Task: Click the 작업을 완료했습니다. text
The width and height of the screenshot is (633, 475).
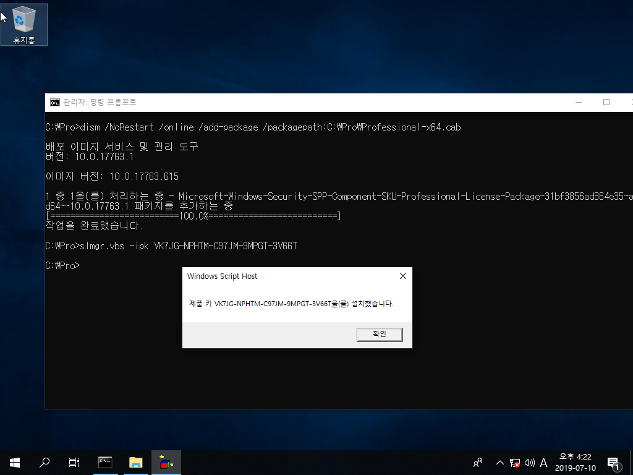Action: 95,225
